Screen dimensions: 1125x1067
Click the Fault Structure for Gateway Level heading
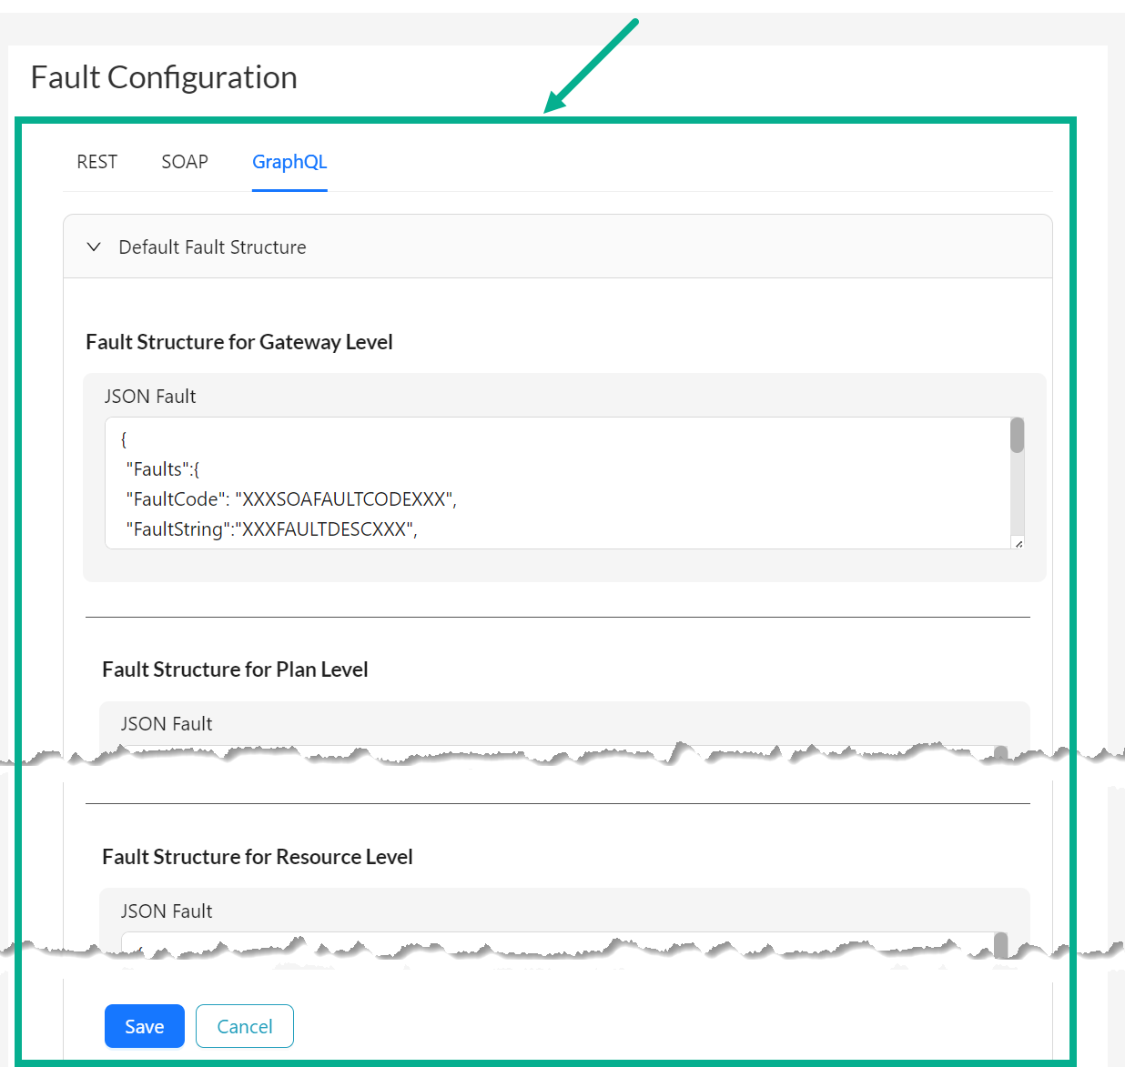[x=239, y=342]
